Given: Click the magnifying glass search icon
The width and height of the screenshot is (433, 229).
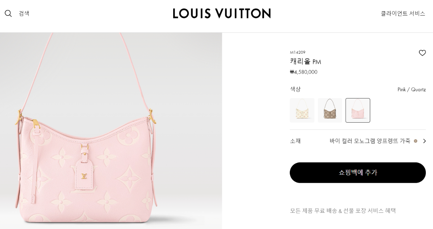Looking at the screenshot, I should tap(8, 13).
